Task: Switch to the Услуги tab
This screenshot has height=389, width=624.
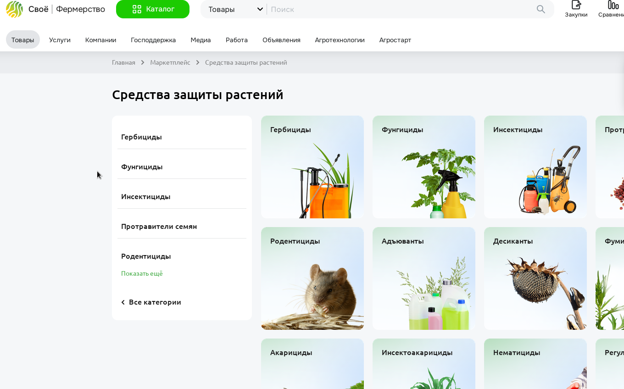Action: tap(60, 40)
